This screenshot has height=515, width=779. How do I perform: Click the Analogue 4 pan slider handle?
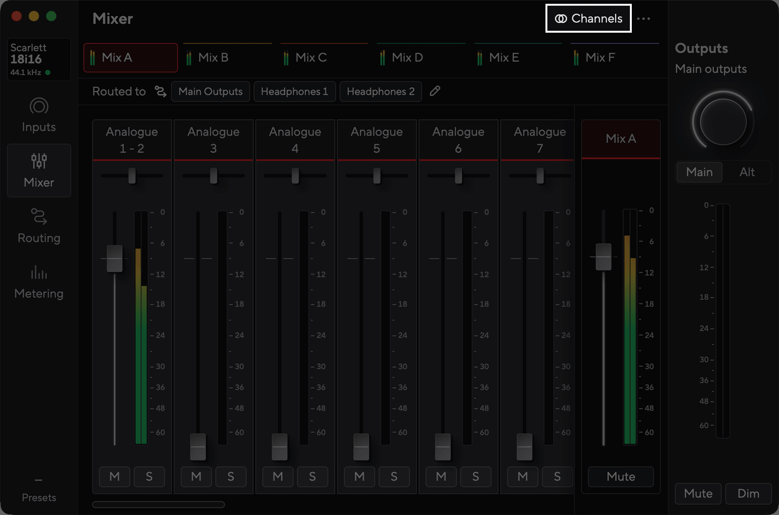tap(295, 176)
